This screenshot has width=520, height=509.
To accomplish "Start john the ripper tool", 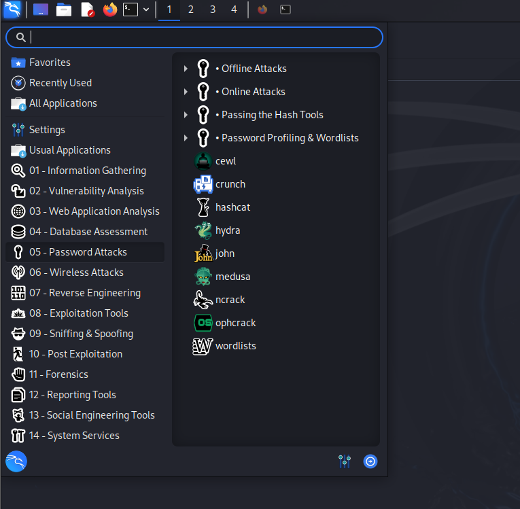I will point(224,253).
